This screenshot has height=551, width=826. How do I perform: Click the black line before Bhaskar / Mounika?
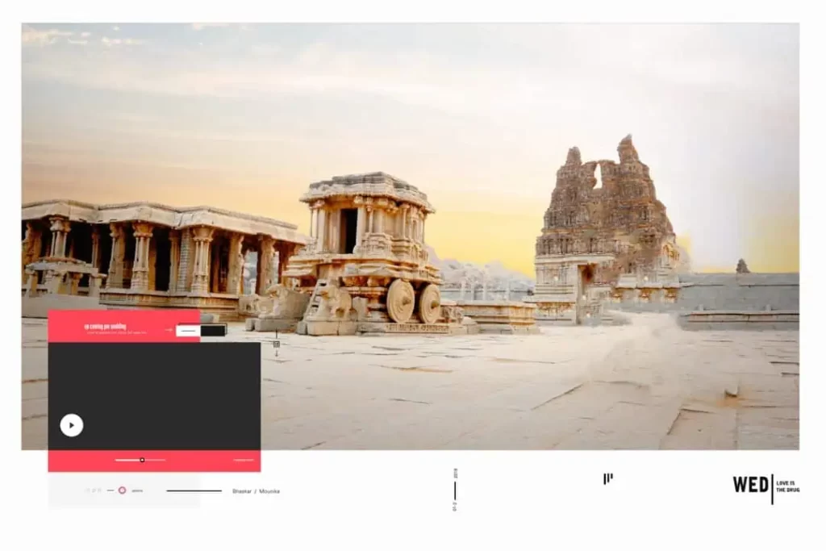[194, 490]
